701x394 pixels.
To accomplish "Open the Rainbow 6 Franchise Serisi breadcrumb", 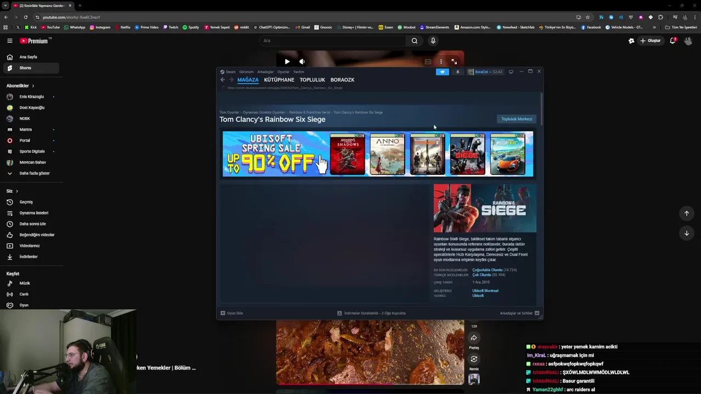I will tap(309, 112).
